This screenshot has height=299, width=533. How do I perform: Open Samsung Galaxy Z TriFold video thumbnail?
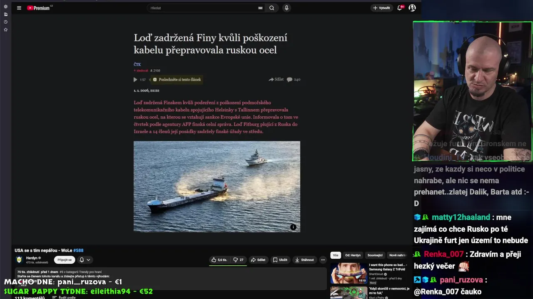(349, 273)
